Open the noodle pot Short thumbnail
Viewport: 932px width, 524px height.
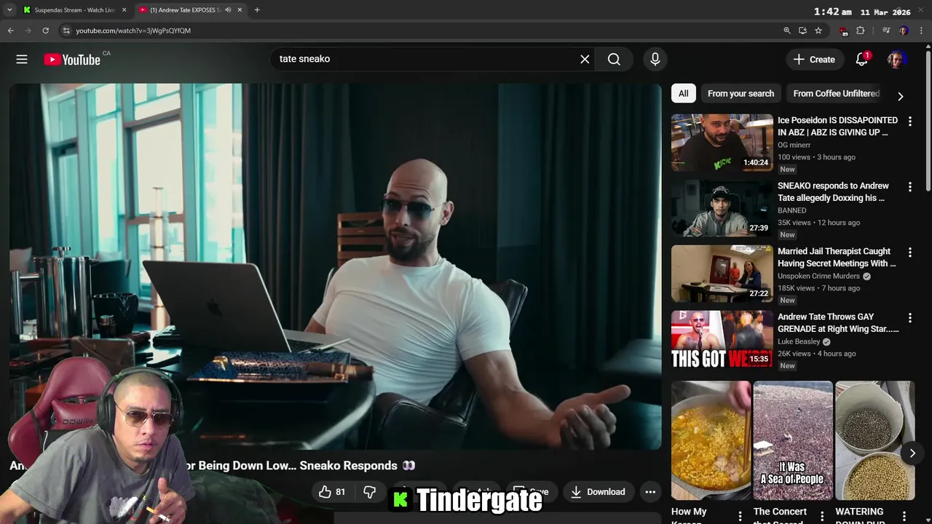click(711, 440)
